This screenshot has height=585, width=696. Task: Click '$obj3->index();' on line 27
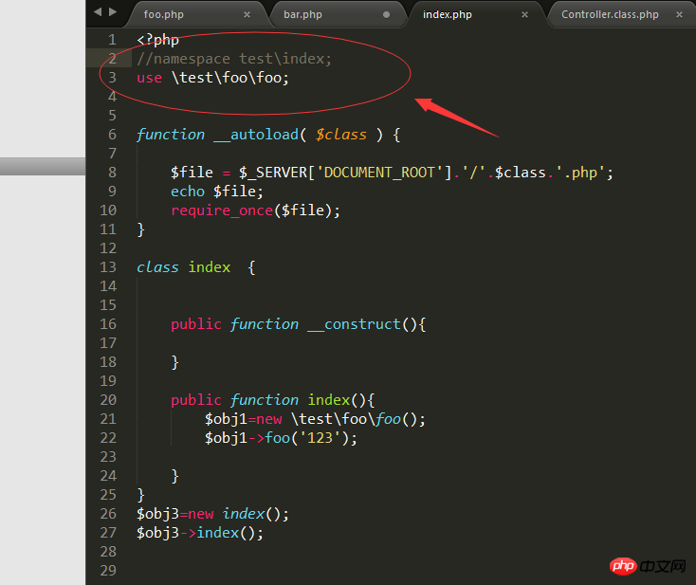tap(200, 533)
